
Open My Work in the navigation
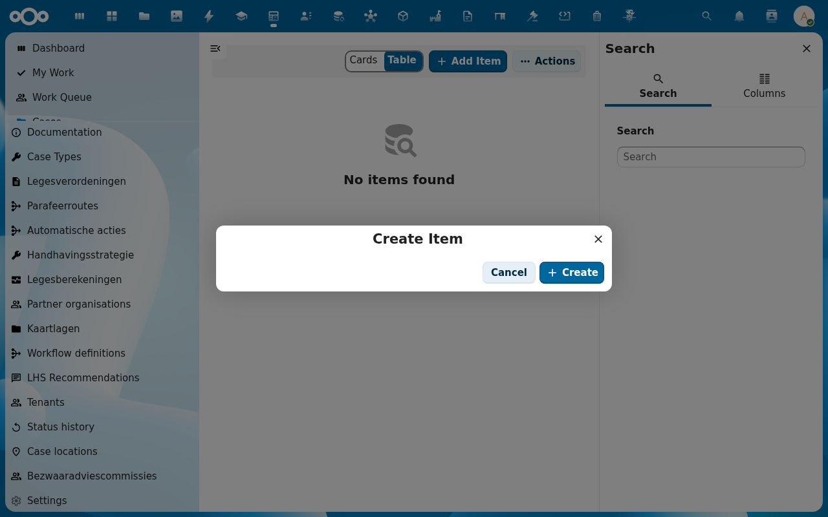pyautogui.click(x=102, y=73)
